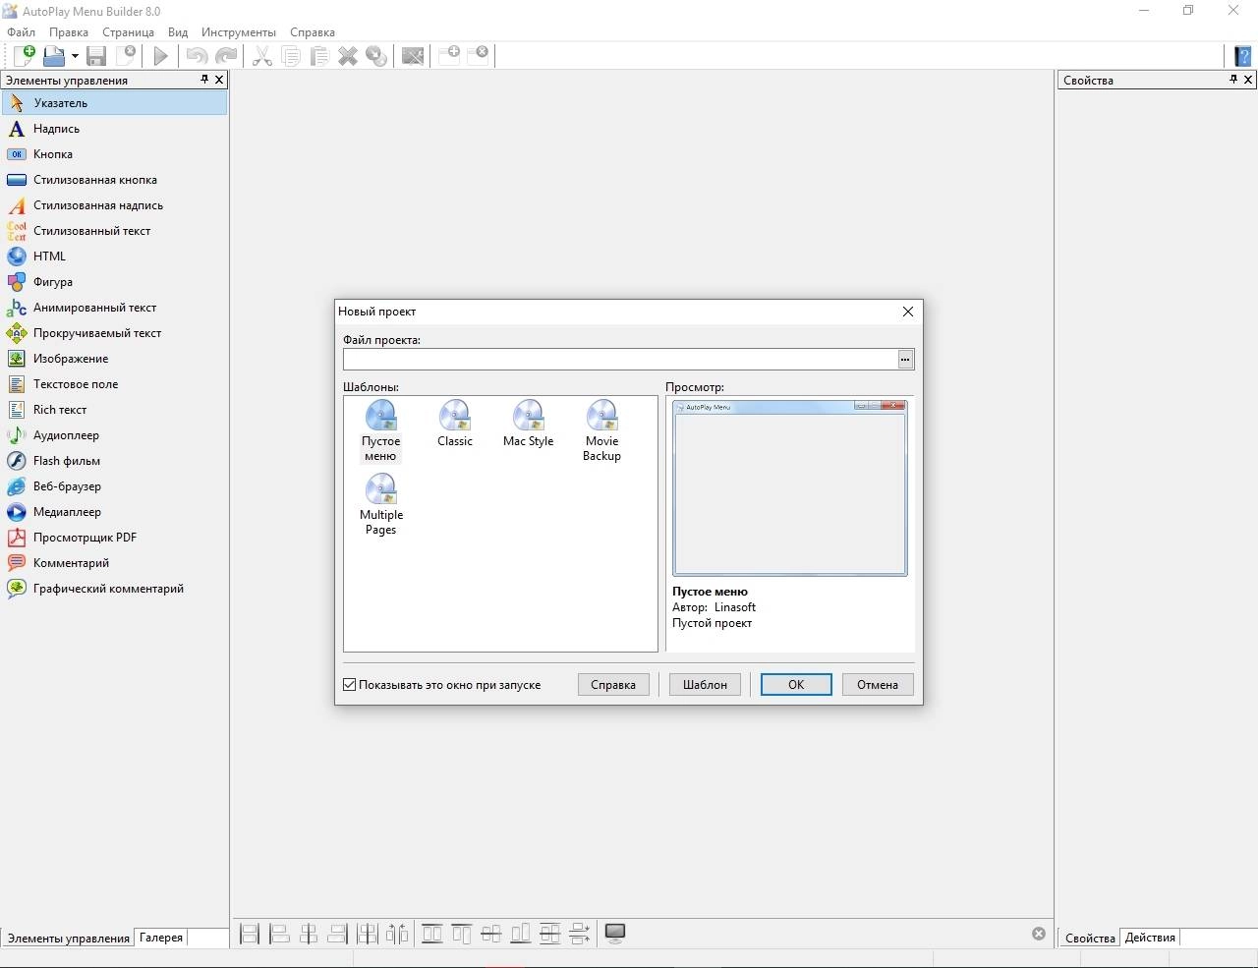This screenshot has width=1258, height=968.
Task: Click the monitor preview icon in bottom toolbar
Action: pos(615,934)
